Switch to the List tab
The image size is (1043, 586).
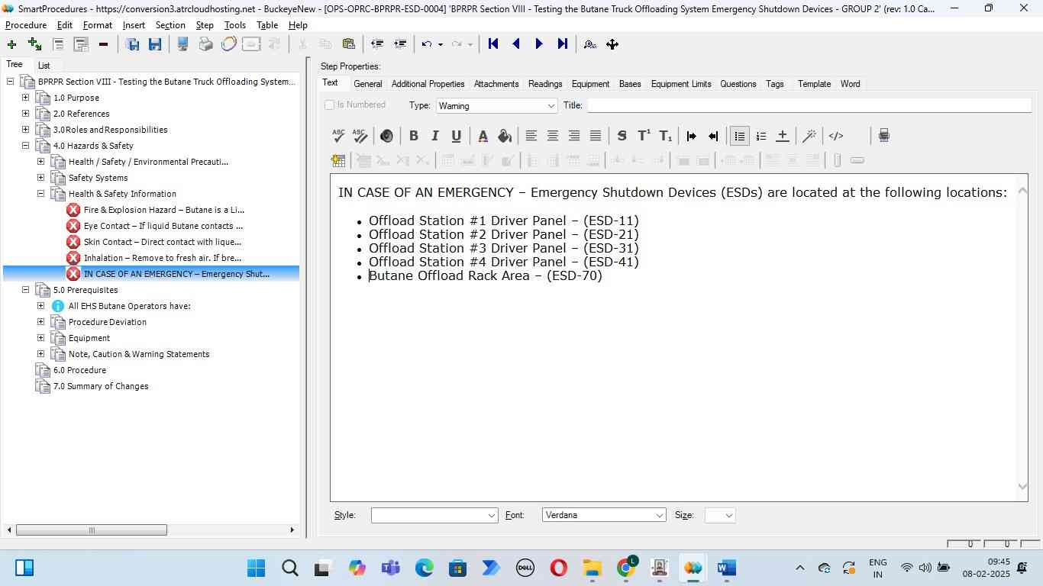44,66
